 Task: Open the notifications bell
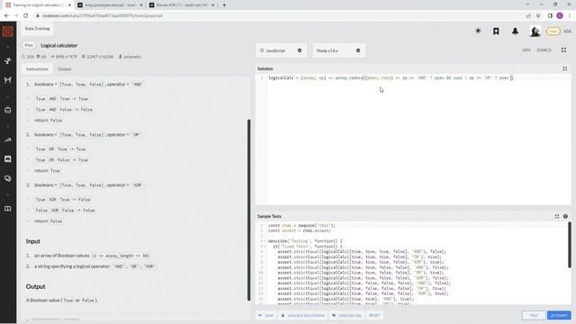[515, 31]
